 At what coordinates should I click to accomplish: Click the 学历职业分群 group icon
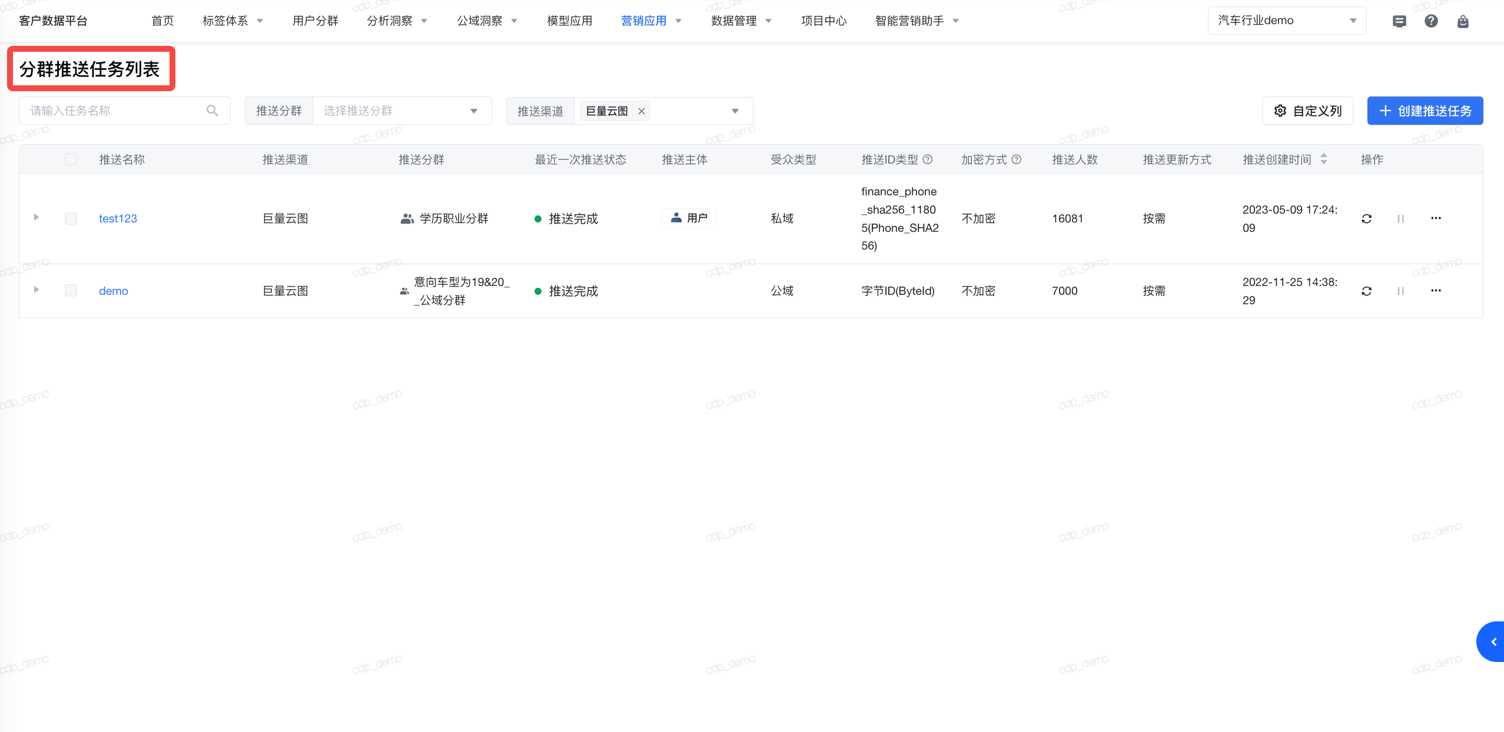(407, 219)
